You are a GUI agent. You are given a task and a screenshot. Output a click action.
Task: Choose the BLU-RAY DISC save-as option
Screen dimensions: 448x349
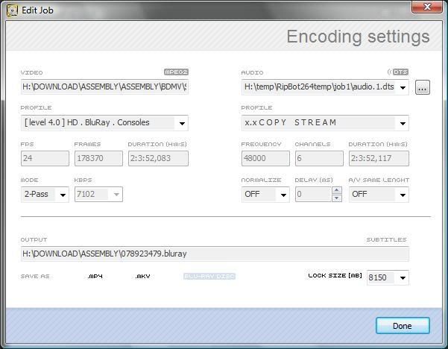209,277
